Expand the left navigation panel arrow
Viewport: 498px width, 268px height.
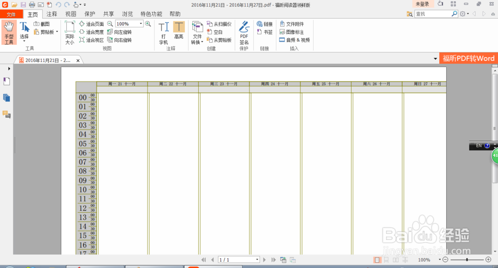(9, 69)
